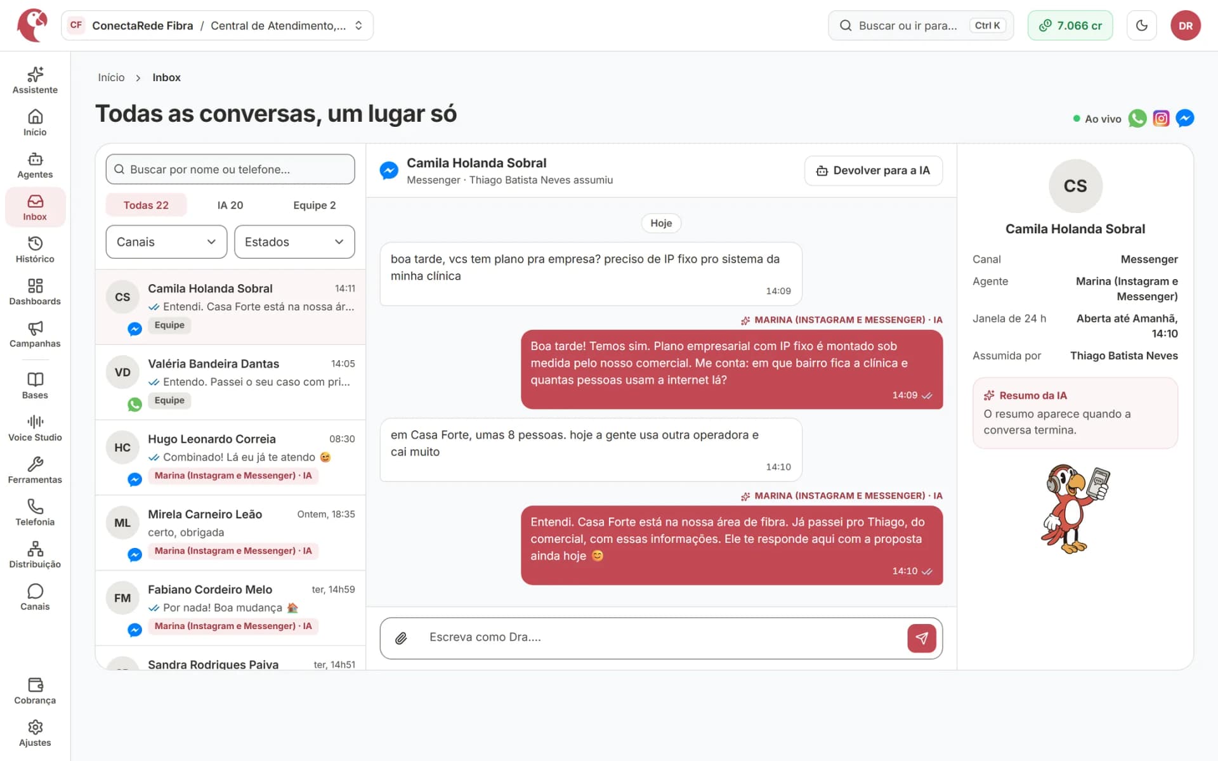Open the Cobrança billing page
The image size is (1218, 761).
(35, 691)
